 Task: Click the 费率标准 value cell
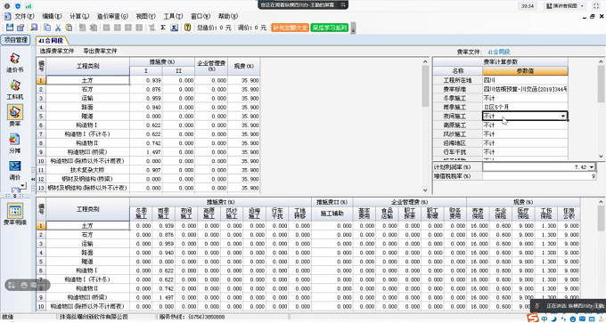525,89
